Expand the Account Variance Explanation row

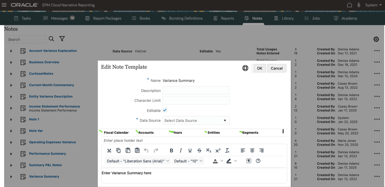pyautogui.click(x=11, y=51)
